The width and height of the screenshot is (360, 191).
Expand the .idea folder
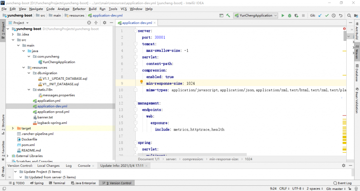(x=13, y=34)
